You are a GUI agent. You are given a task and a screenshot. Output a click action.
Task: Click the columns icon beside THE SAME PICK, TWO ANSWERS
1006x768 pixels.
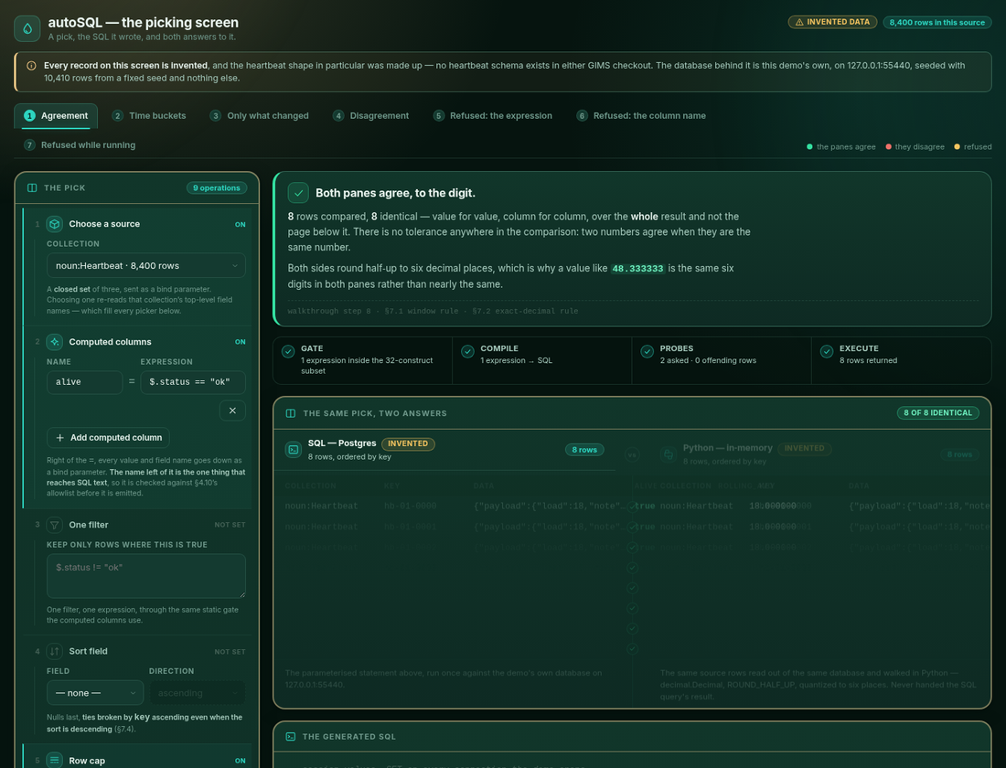pos(291,413)
